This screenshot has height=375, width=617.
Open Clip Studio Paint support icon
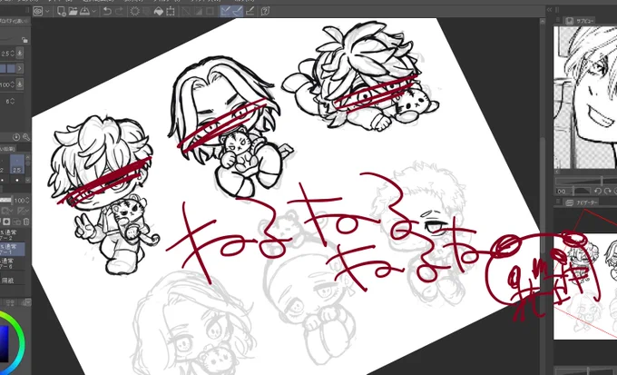click(x=265, y=11)
